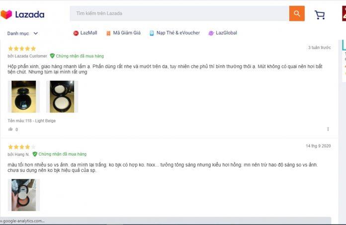View Hang N.'s review photo
Screen dimensions: 346x225
pos(23,195)
